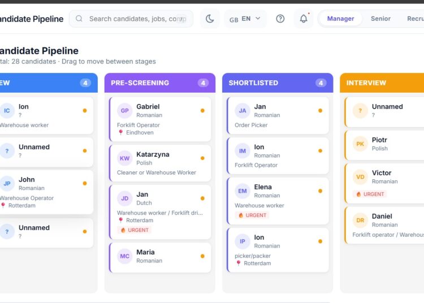
Task: Click the 'Order Picker' text
Action: coord(251,125)
